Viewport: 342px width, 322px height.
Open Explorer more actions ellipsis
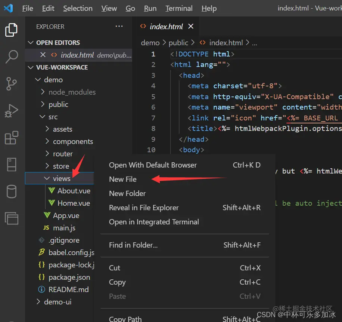tap(119, 27)
